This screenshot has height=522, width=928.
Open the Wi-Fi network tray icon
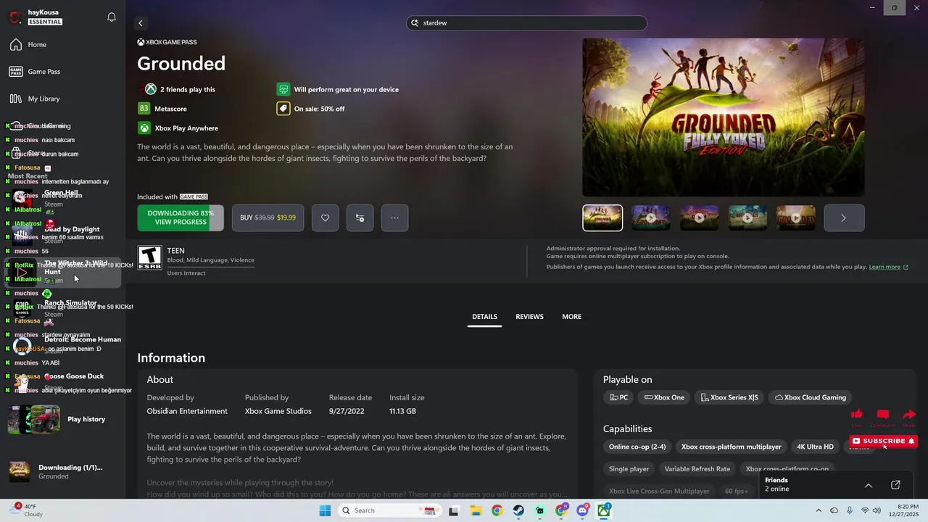(x=864, y=510)
